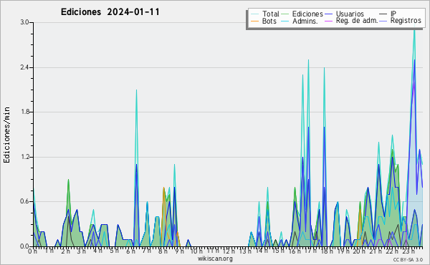
Task: Click the dark IP legend line swatch
Action: tap(383, 14)
